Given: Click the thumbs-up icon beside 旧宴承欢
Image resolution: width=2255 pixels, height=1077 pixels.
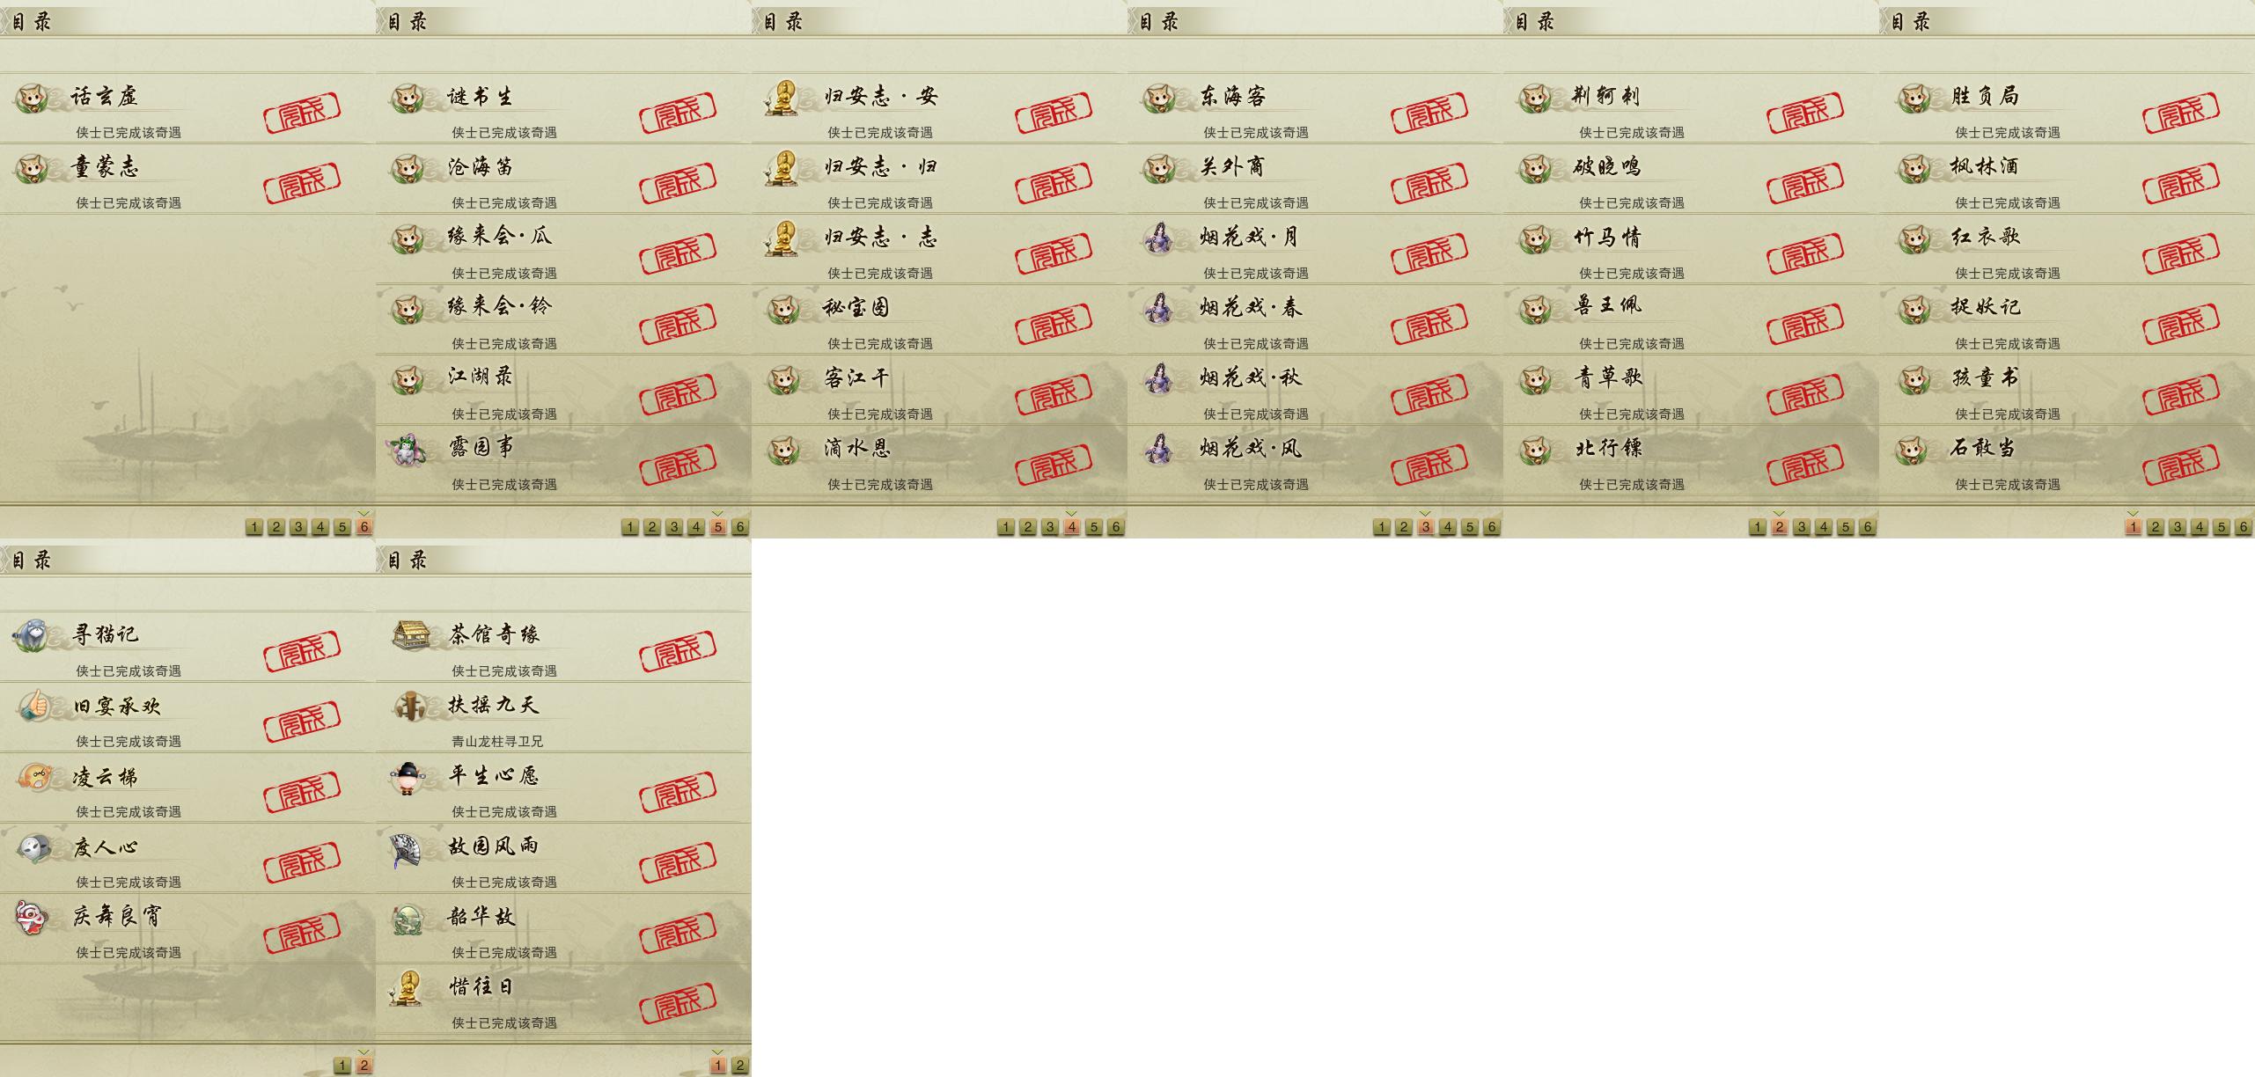Looking at the screenshot, I should (x=33, y=705).
